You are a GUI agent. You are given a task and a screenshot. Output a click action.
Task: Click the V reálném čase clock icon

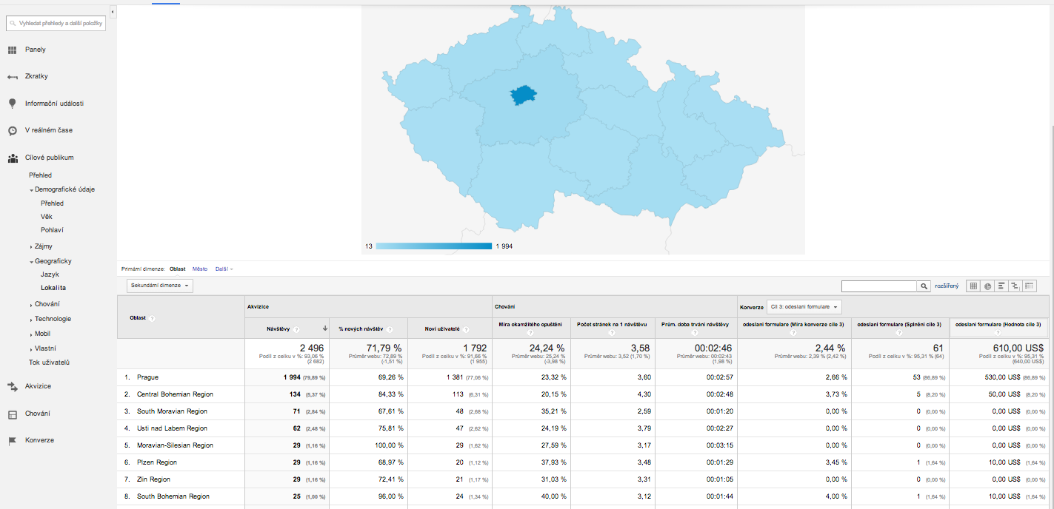[x=13, y=131]
